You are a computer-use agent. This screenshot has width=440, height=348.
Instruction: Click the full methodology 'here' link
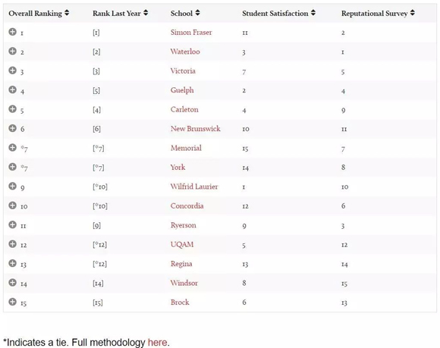[158, 343]
